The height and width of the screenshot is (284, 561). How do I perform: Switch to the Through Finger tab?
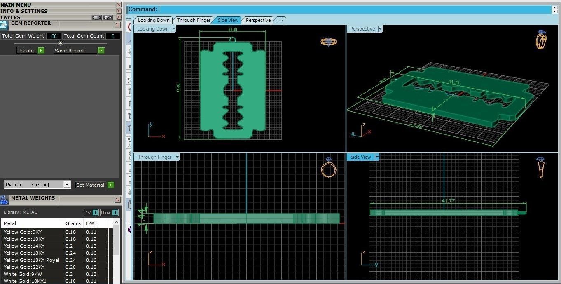[194, 20]
